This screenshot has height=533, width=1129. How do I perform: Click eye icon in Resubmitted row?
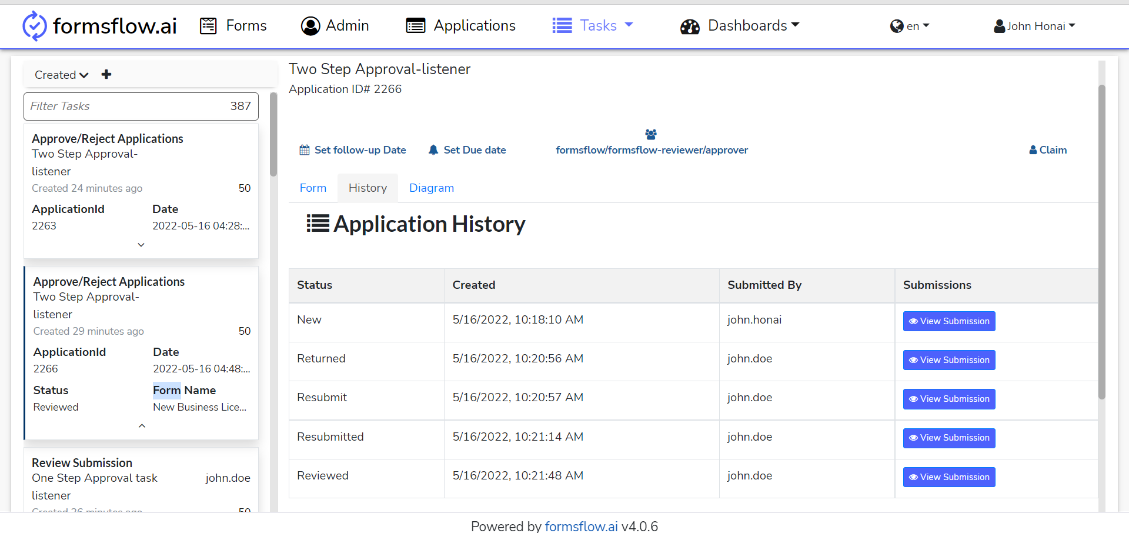click(913, 438)
